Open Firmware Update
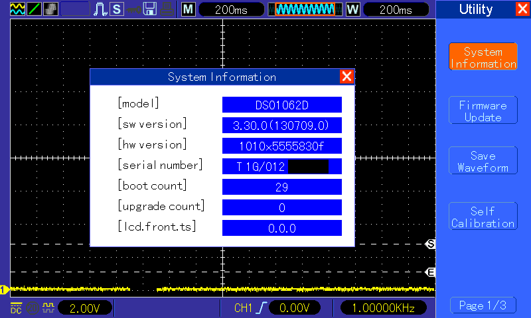The height and width of the screenshot is (318, 531). click(x=483, y=110)
